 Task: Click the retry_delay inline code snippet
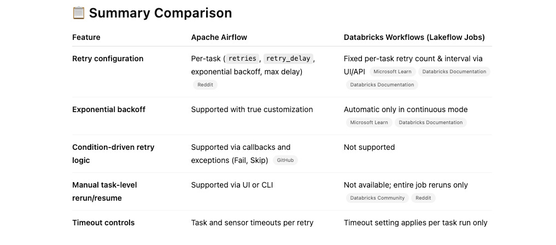click(x=288, y=59)
